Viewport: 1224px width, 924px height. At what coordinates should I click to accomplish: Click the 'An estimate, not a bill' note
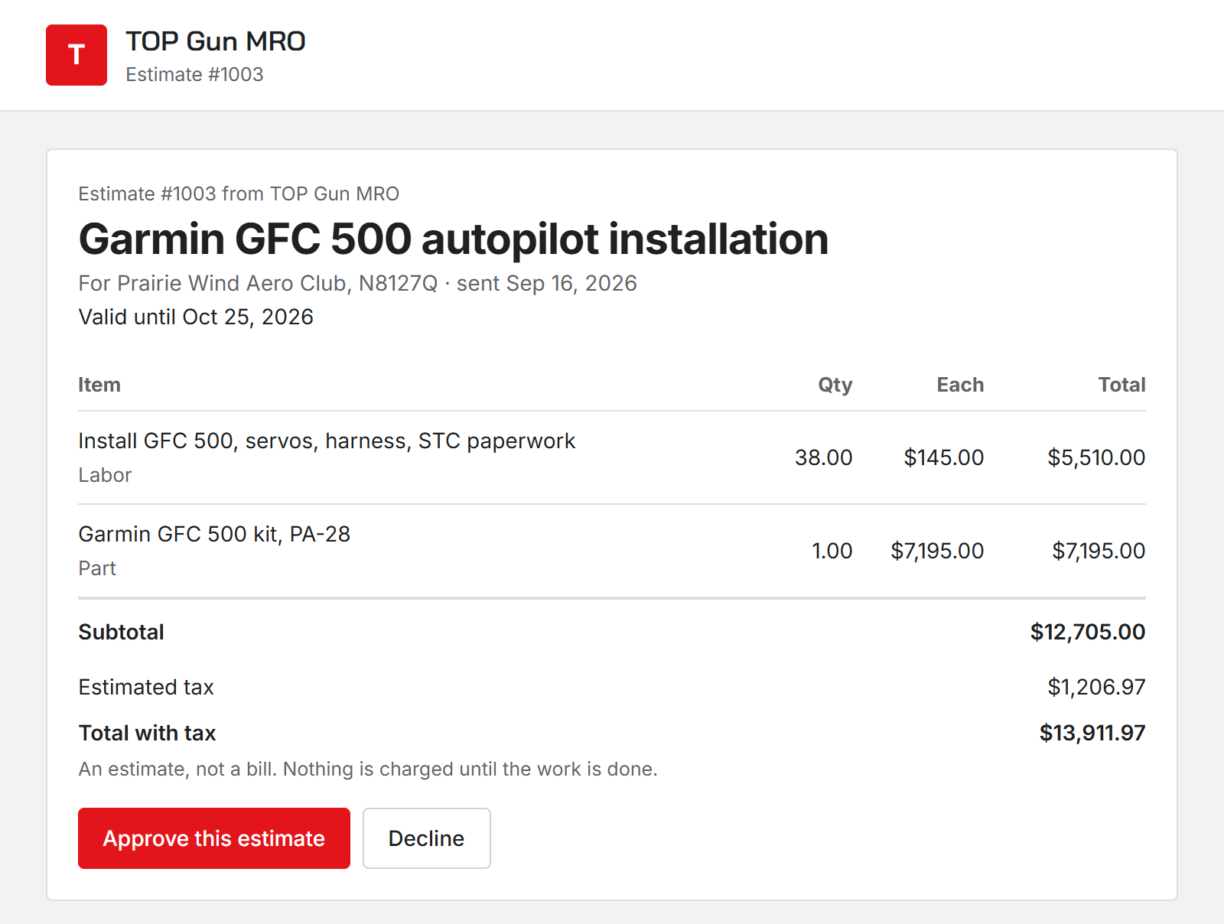pyautogui.click(x=368, y=769)
